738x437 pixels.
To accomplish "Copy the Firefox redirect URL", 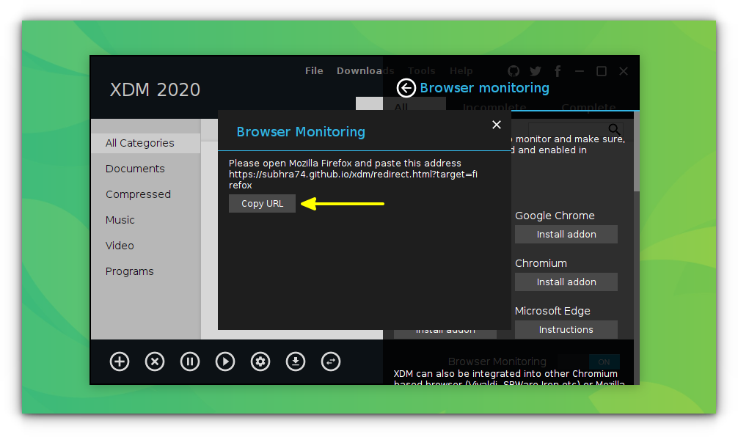I will [262, 204].
